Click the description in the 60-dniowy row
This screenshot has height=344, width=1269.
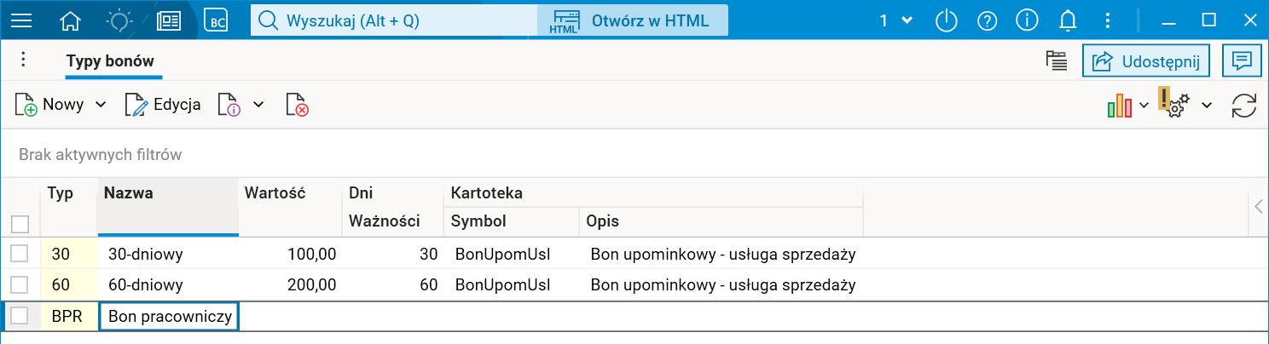(722, 284)
